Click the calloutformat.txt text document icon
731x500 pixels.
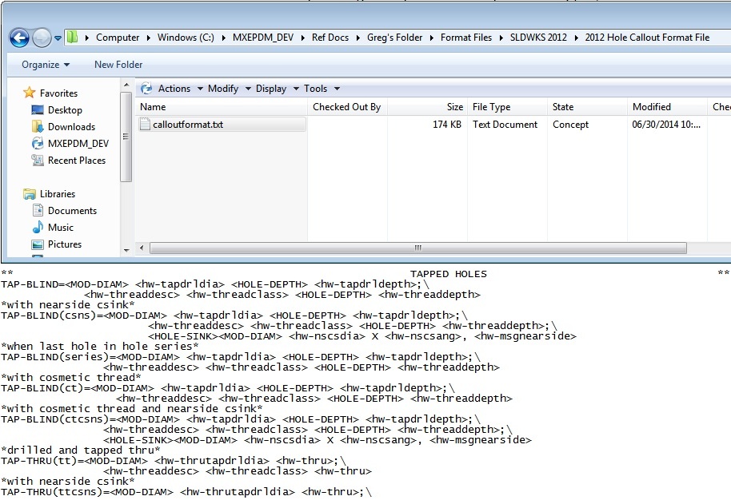pos(145,124)
